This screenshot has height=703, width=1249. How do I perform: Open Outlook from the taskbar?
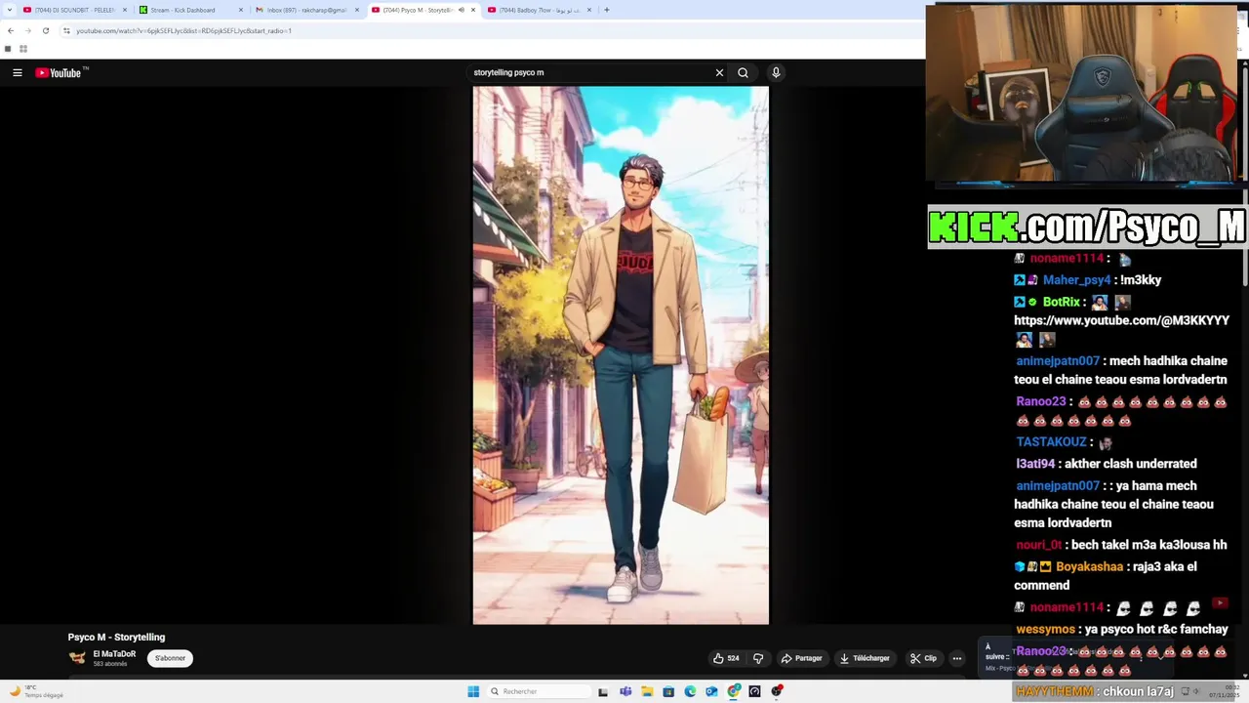(711, 691)
